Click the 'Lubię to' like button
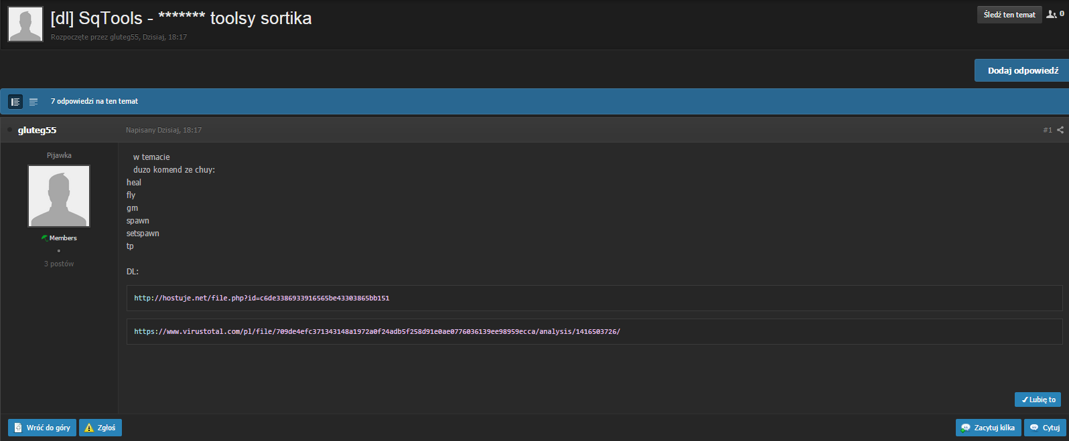 (x=1038, y=400)
